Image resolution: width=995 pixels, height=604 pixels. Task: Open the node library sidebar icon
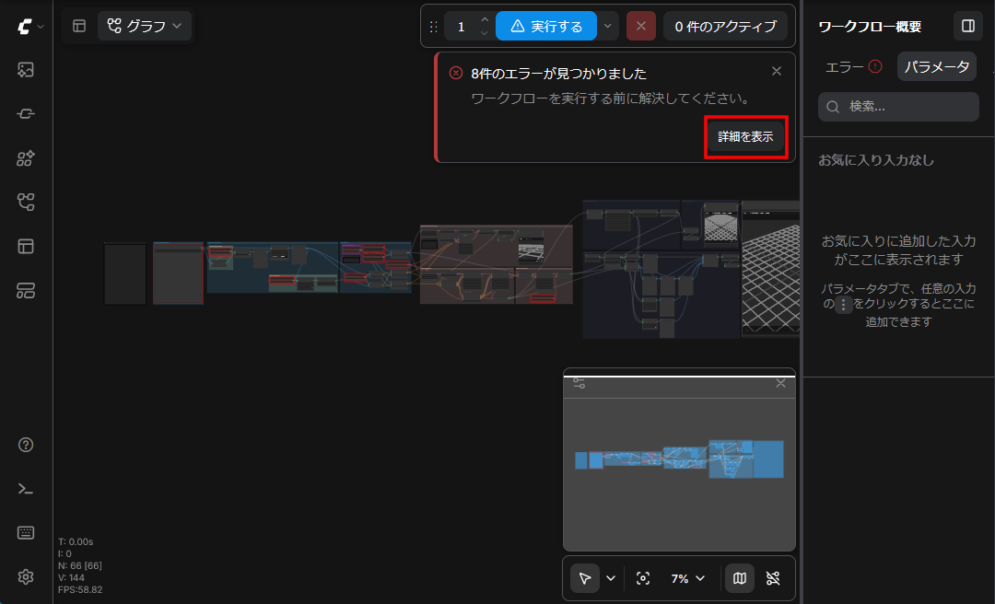26,113
